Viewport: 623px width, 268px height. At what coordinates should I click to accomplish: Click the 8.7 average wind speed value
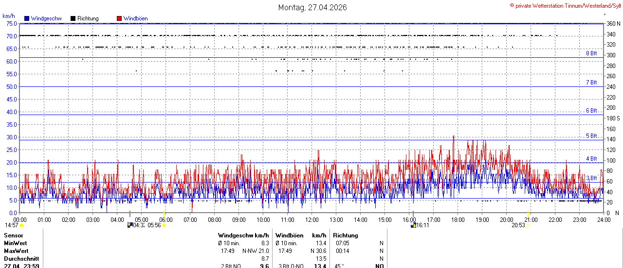265,259
